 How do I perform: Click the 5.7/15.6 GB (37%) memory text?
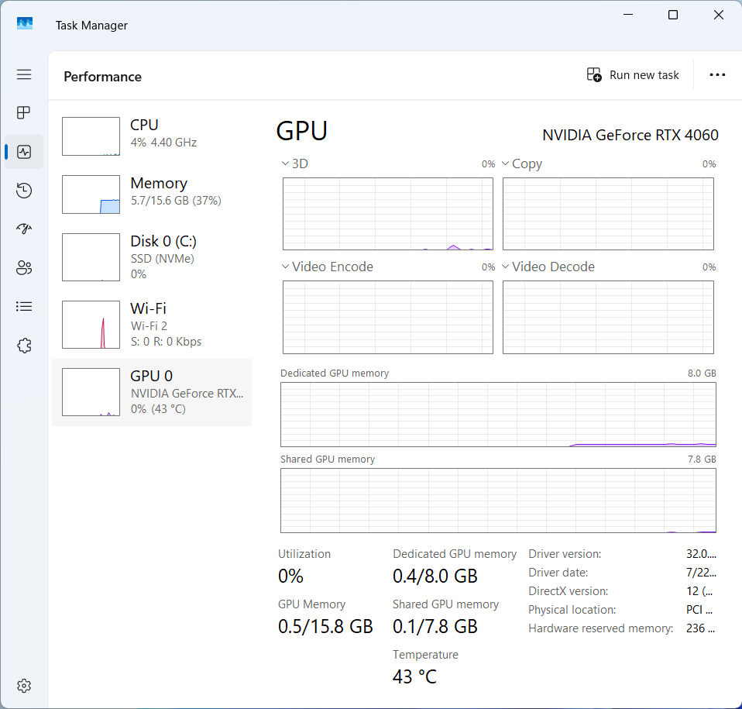pos(176,201)
